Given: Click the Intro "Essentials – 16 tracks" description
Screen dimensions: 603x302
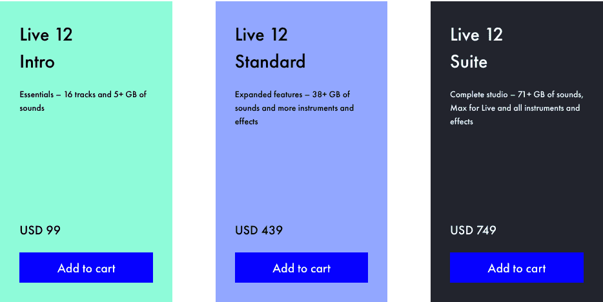Looking at the screenshot, I should [x=83, y=101].
